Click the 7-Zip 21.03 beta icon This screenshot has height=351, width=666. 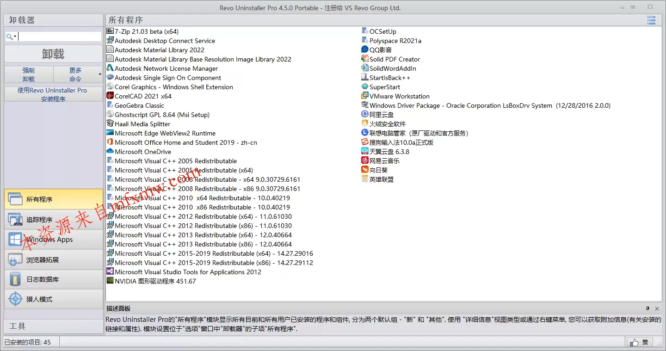(x=110, y=31)
